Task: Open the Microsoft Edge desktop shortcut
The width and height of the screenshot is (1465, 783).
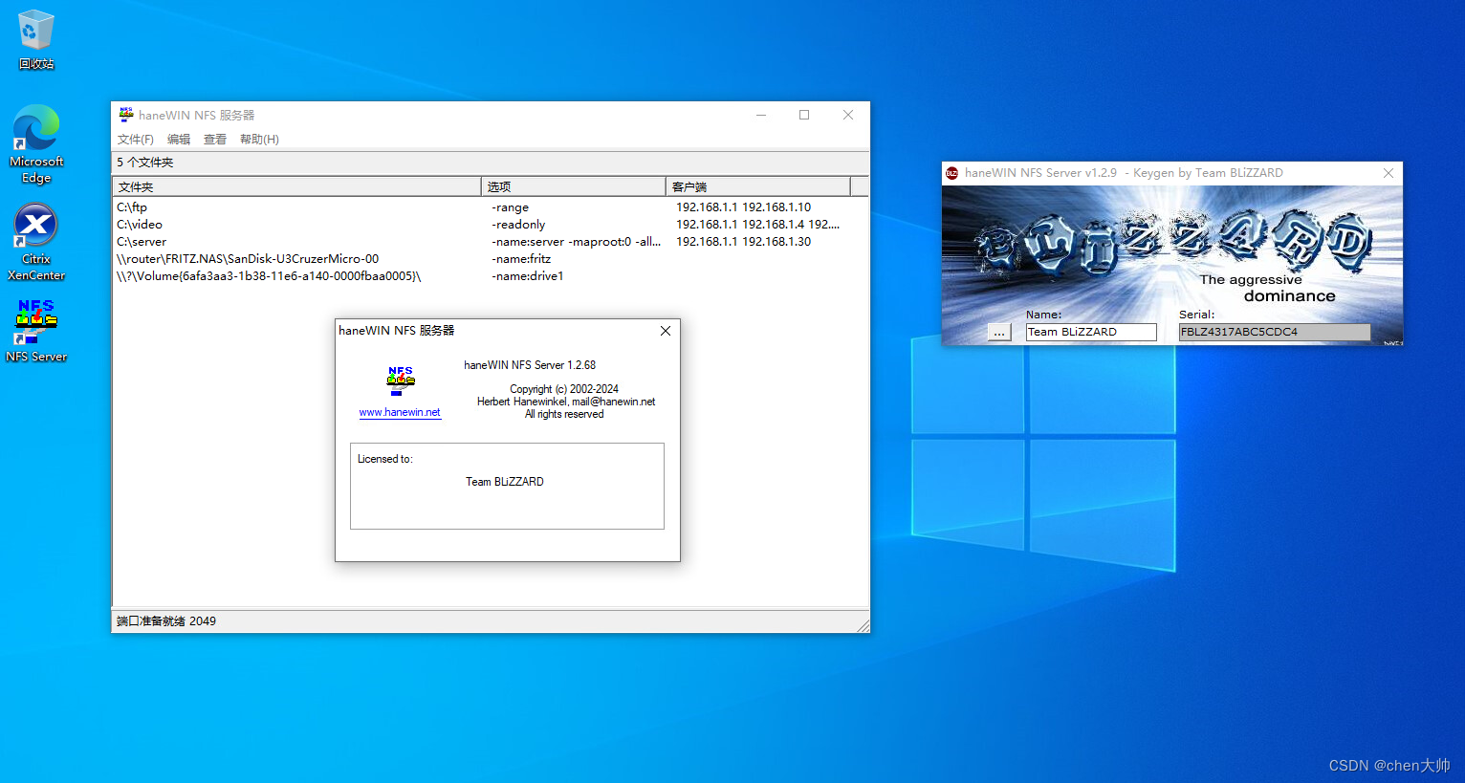Action: click(x=36, y=143)
